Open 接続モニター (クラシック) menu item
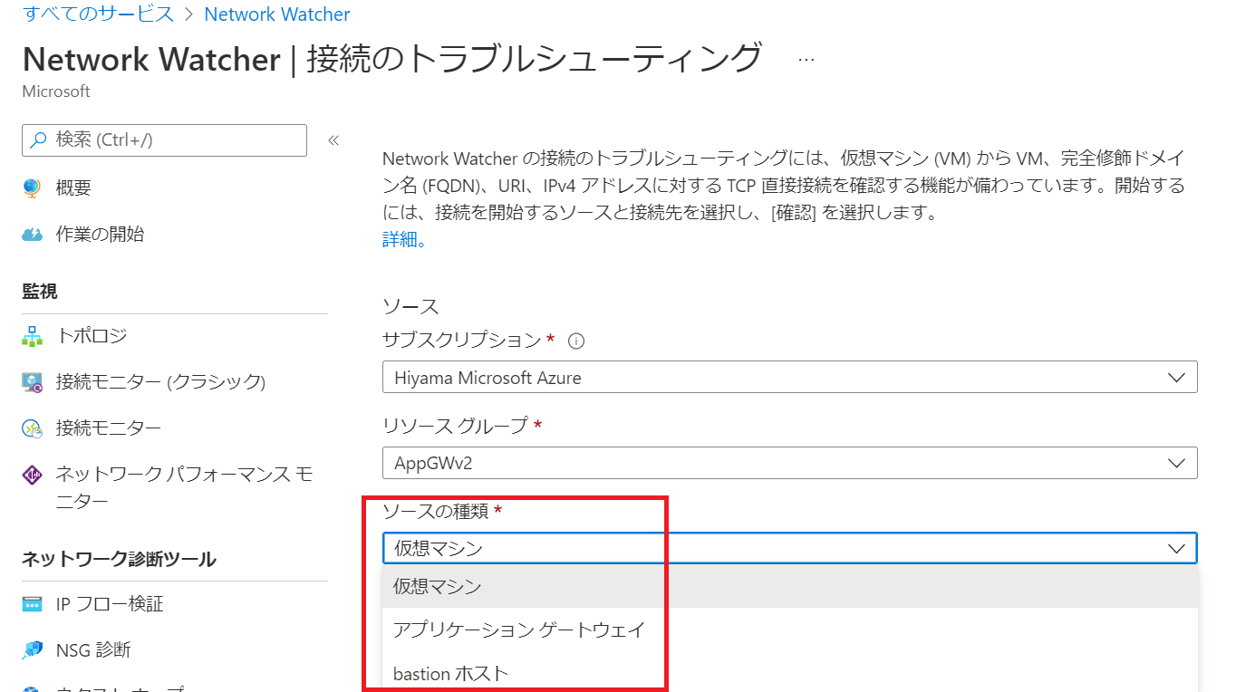 click(160, 382)
